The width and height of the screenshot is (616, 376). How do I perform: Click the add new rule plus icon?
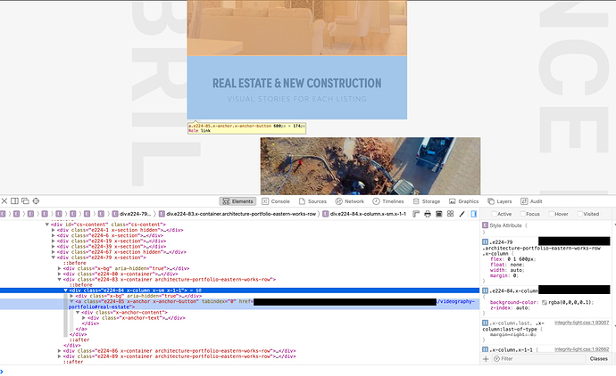point(486,359)
